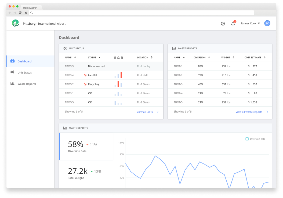Open Unit Status from the sidebar

[31, 72]
